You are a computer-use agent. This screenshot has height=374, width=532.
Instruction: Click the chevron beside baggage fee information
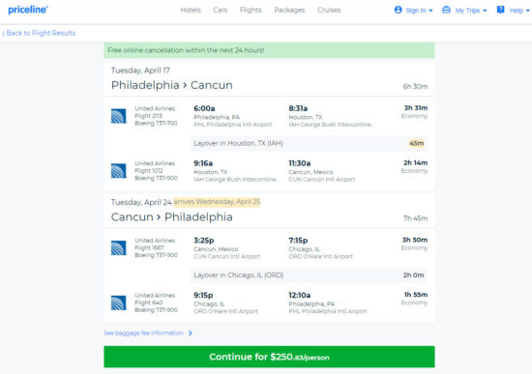(191, 333)
